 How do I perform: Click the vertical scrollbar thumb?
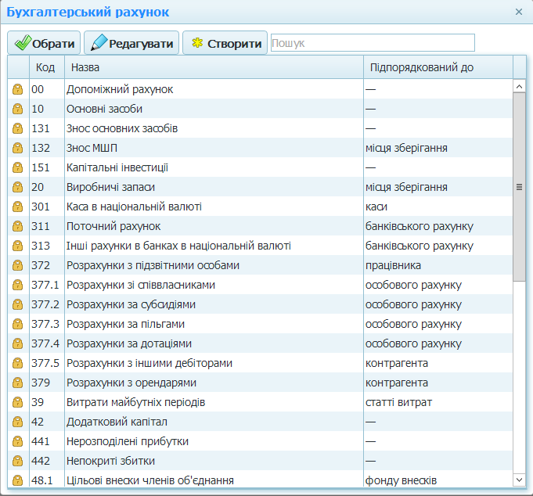pos(519,186)
